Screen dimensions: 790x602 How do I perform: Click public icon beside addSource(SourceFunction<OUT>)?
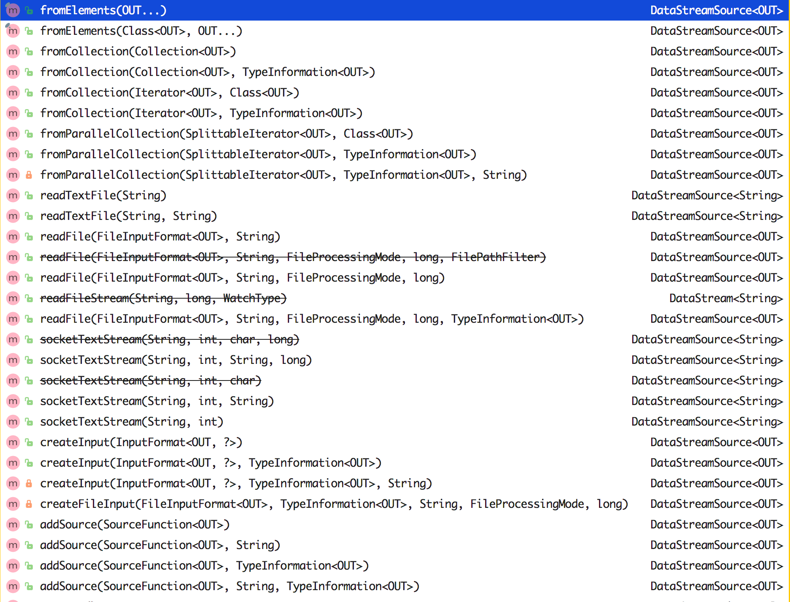pos(29,524)
